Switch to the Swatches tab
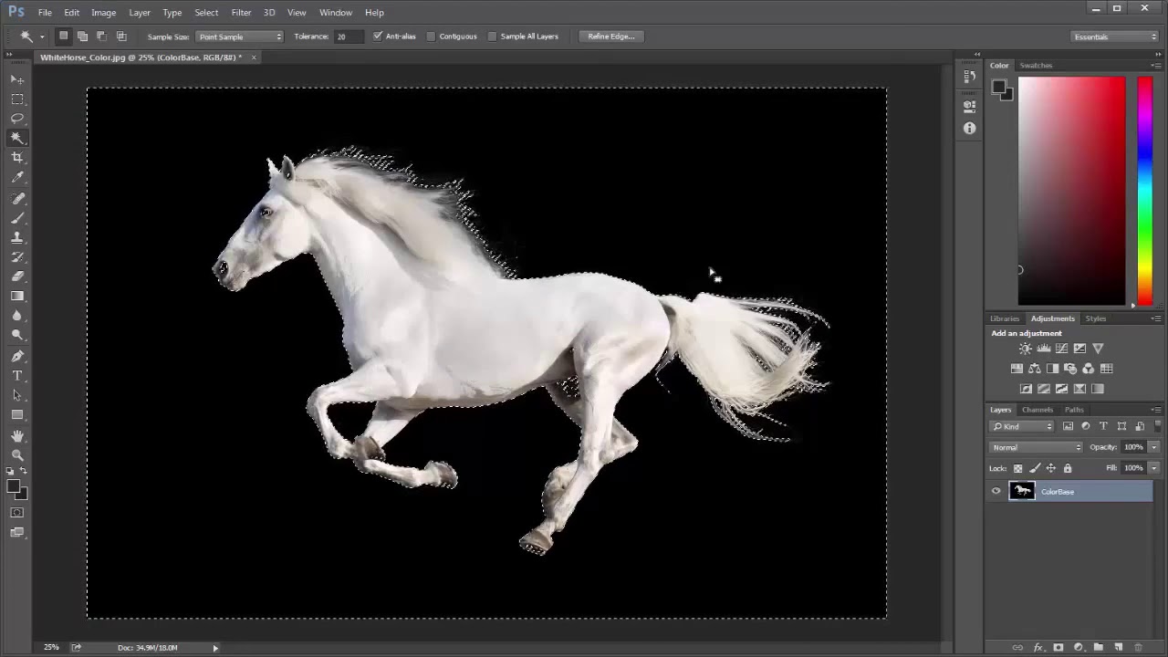Screen dimensions: 1168x657 tap(1036, 66)
